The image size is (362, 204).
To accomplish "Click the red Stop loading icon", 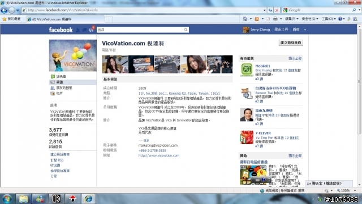I will tap(277, 10).
